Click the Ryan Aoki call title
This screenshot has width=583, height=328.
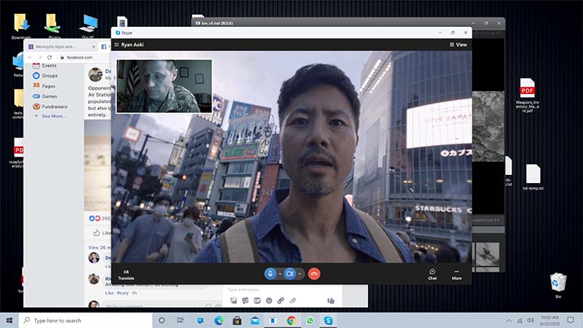coord(133,44)
